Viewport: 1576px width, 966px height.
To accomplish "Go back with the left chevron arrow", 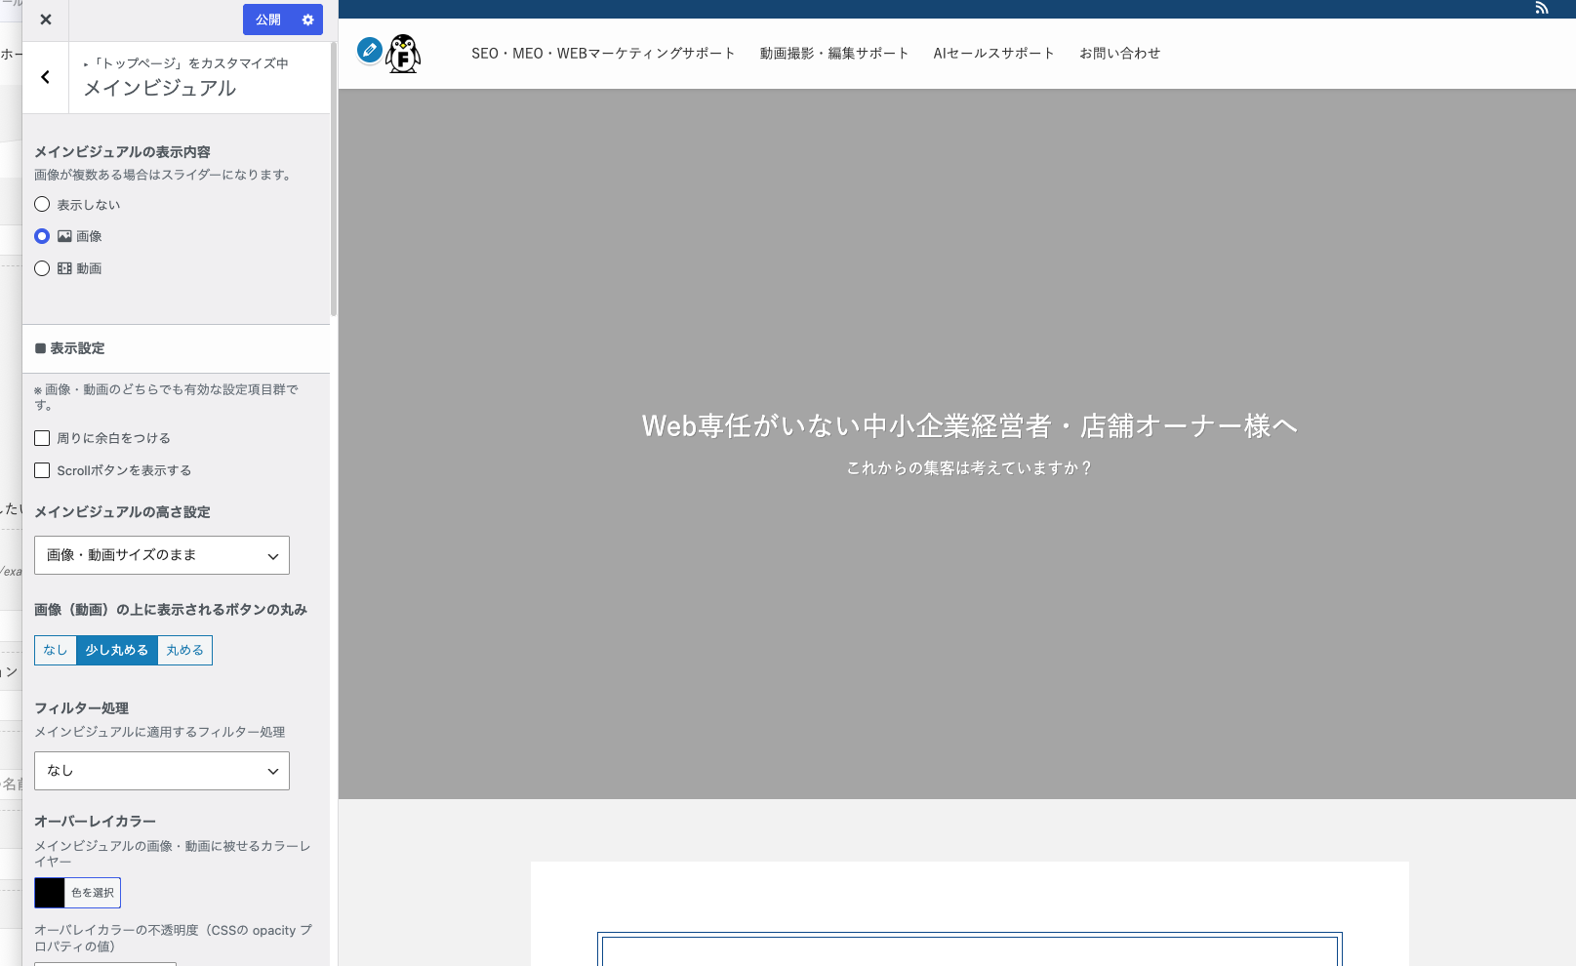I will [45, 77].
